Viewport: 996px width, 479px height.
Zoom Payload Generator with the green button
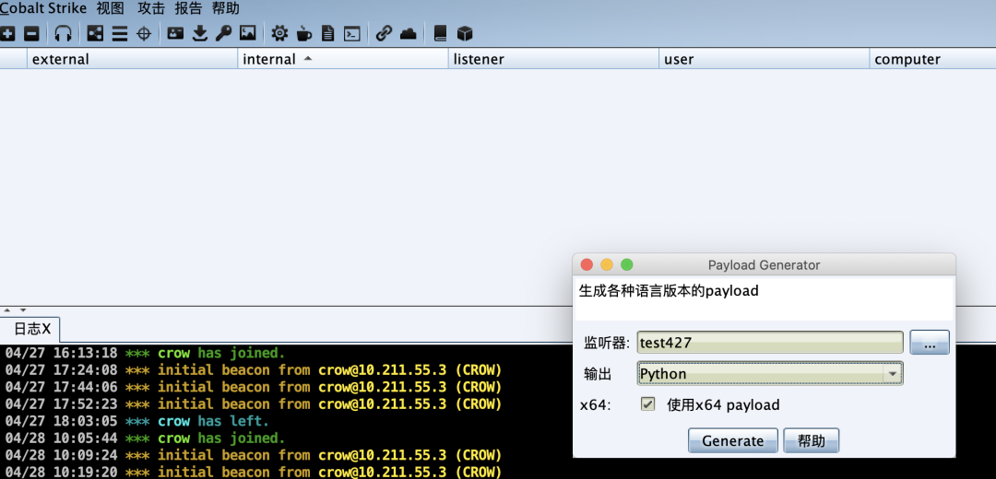627,264
